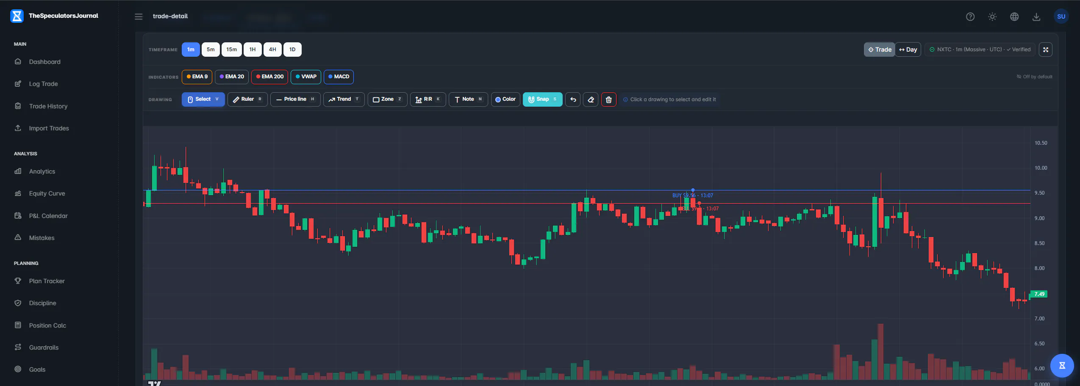
Task: Select the 5m timeframe
Action: 211,50
